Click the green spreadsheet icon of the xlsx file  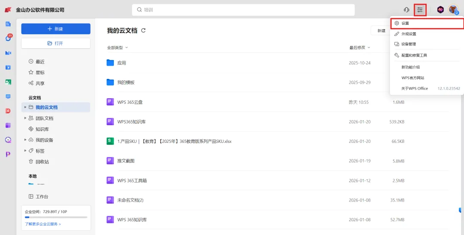click(110, 141)
